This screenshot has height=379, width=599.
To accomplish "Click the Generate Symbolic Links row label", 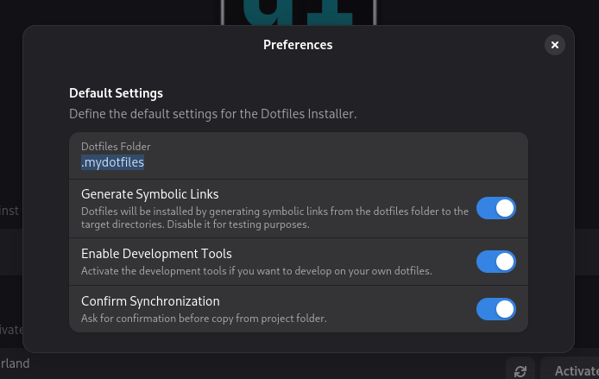I will click(x=150, y=194).
